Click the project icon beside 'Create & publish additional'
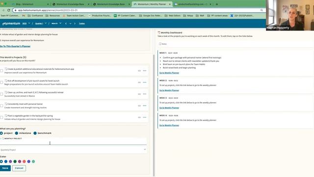Screen dimensions: 314x177 [5, 69]
